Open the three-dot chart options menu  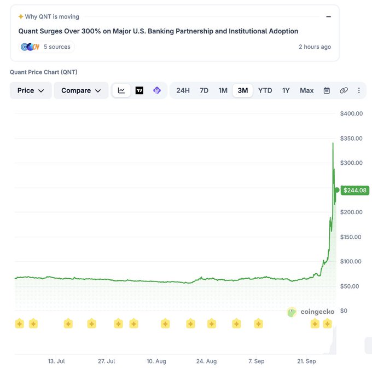[x=359, y=90]
